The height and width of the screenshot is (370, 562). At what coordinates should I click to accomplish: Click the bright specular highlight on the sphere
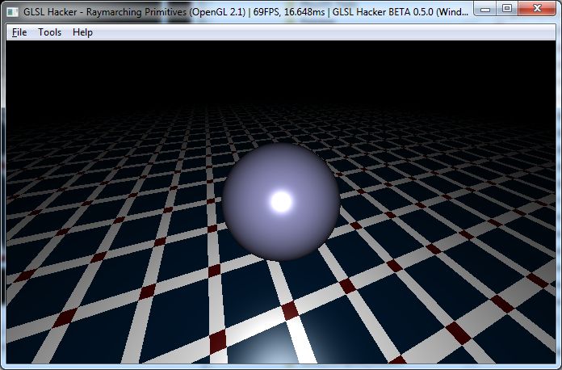[281, 202]
